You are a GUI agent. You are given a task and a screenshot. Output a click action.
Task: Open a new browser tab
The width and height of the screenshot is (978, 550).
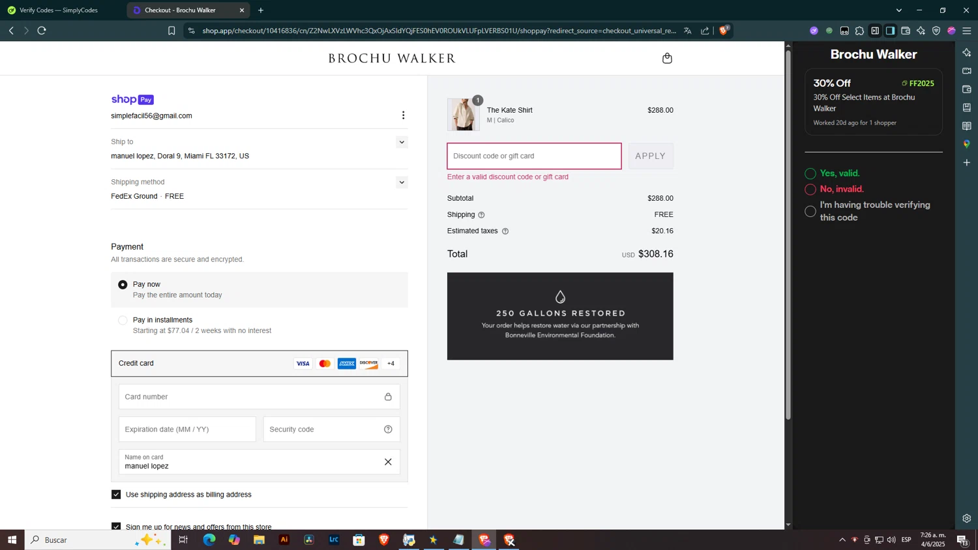click(261, 10)
